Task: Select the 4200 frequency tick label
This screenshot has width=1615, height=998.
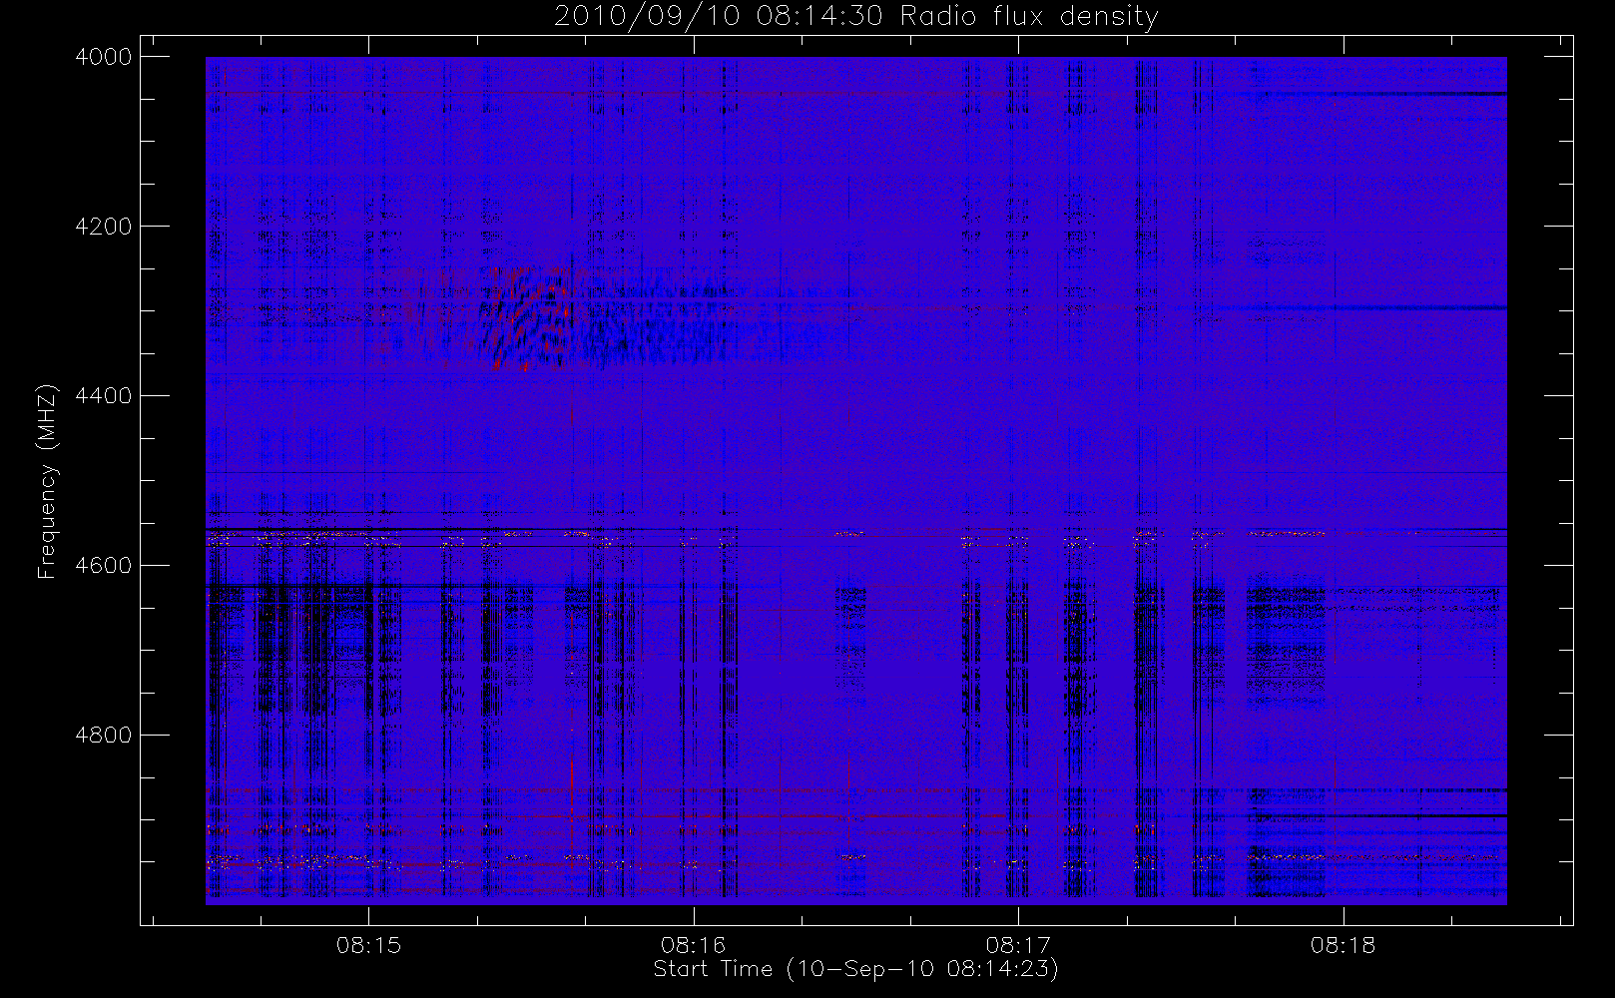Action: coord(104,227)
